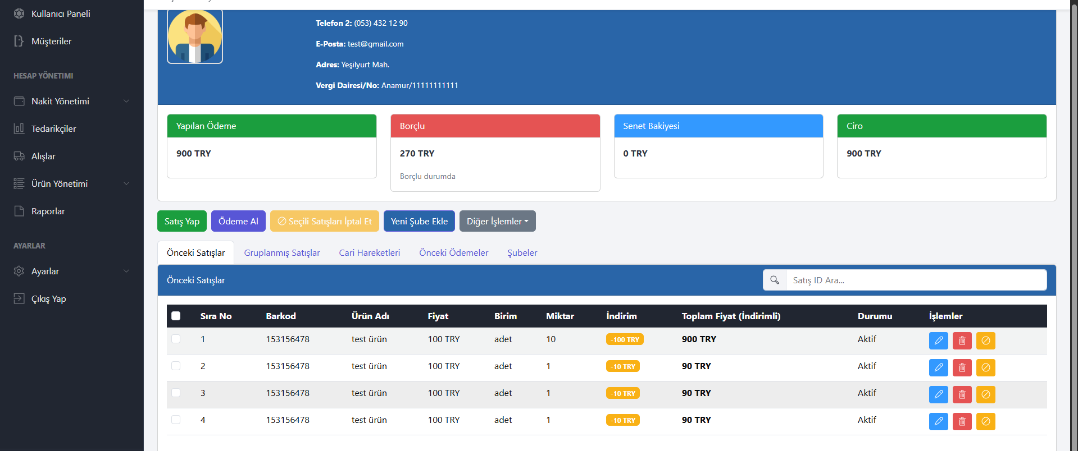Click the Yeni Şube Ekle button
This screenshot has width=1078, height=451.
[x=419, y=221]
